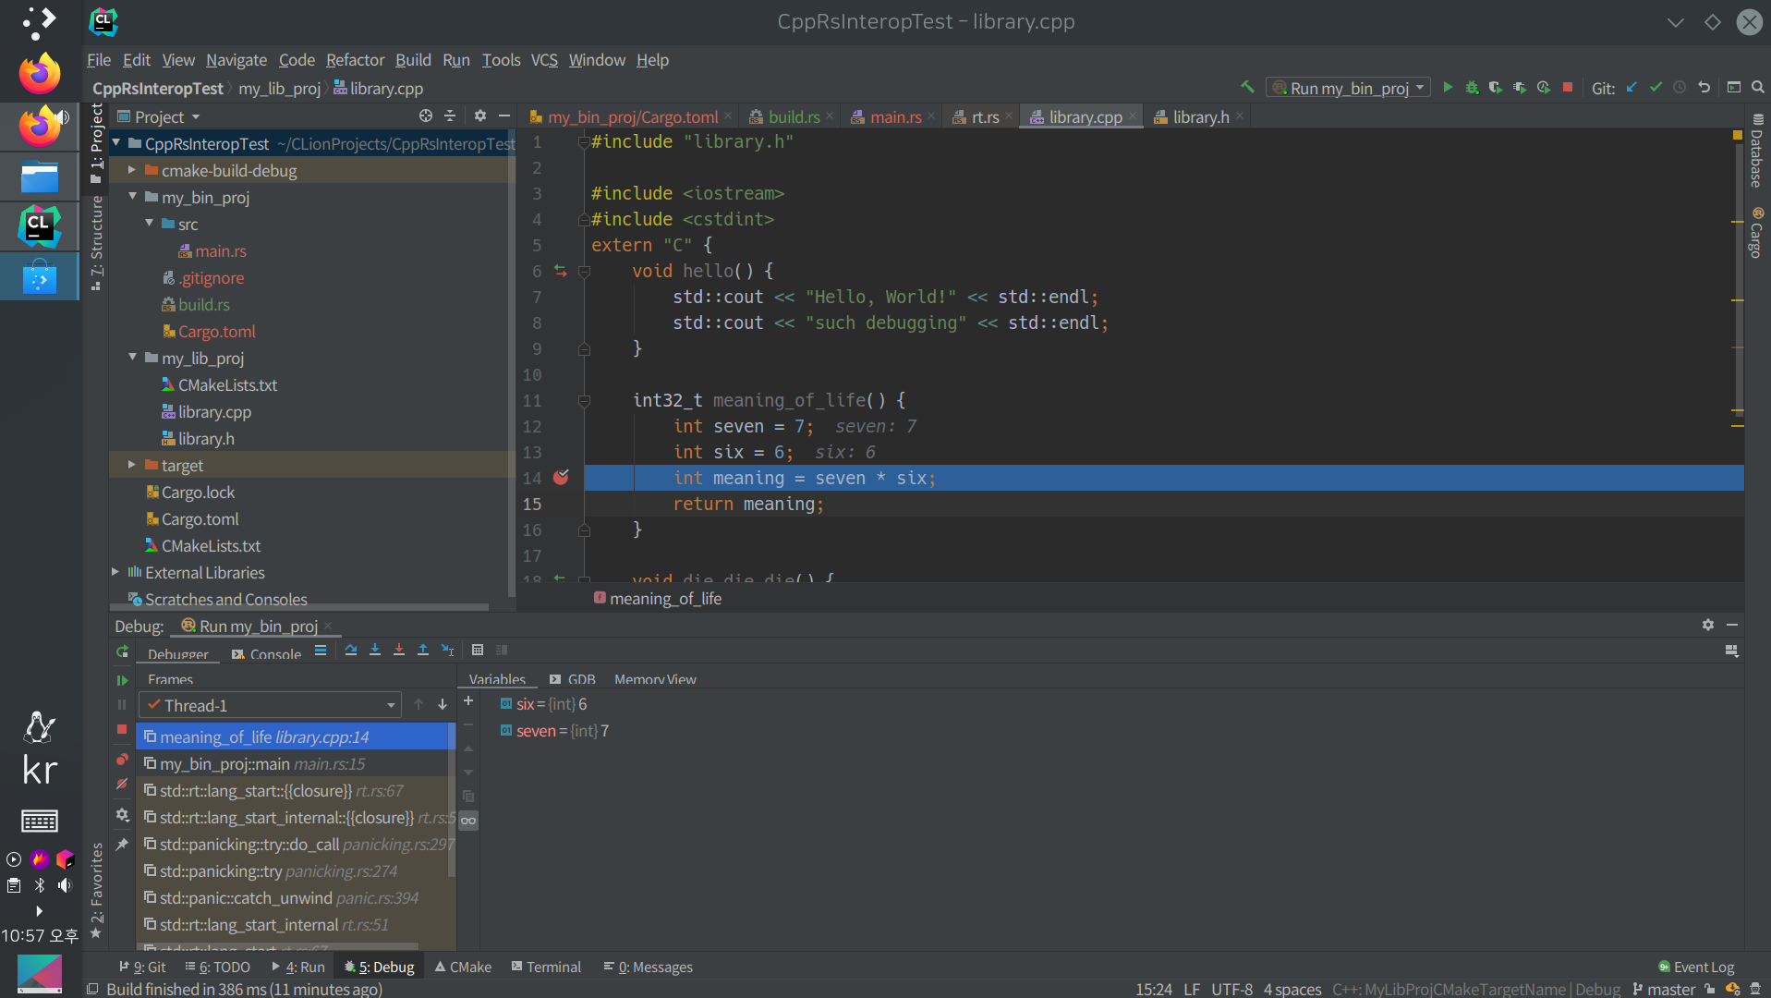Switch to the GDB tab
Screen dimensions: 1771x998
tap(573, 679)
